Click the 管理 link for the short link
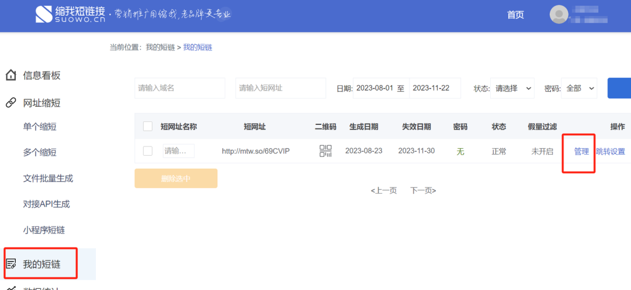The width and height of the screenshot is (631, 290). tap(581, 152)
